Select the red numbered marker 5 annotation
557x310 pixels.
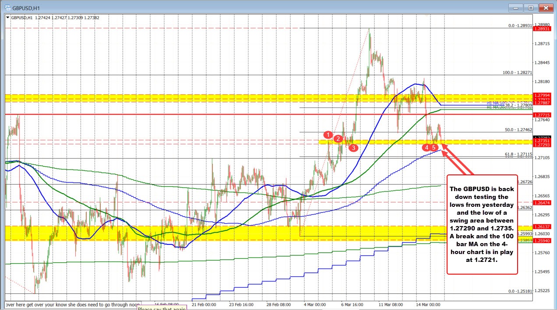(x=434, y=148)
